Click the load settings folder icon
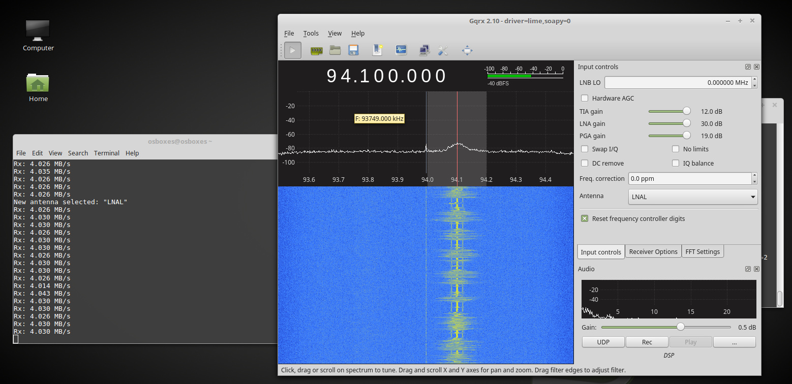 click(x=335, y=50)
